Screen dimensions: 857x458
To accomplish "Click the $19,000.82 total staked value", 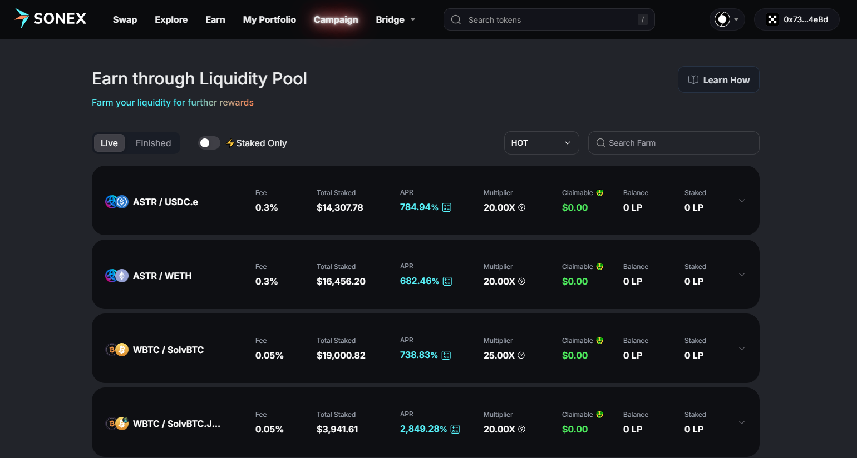I will point(341,355).
